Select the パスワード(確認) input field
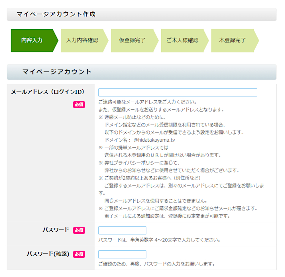Image resolution: width=285 pixels, height=277 pixels. [x=122, y=254]
